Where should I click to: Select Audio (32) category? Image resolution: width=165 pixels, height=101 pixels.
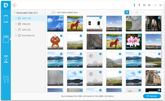(x=28, y=30)
